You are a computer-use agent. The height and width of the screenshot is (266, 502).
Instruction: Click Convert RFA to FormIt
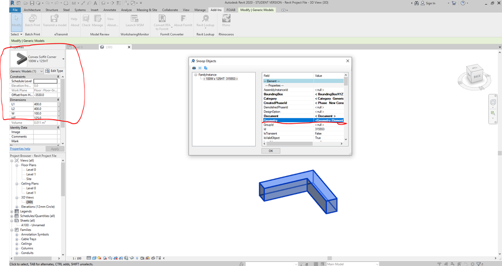162,23
